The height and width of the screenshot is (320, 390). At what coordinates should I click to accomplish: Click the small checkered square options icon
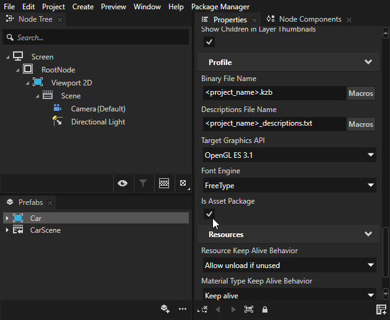coord(184,183)
